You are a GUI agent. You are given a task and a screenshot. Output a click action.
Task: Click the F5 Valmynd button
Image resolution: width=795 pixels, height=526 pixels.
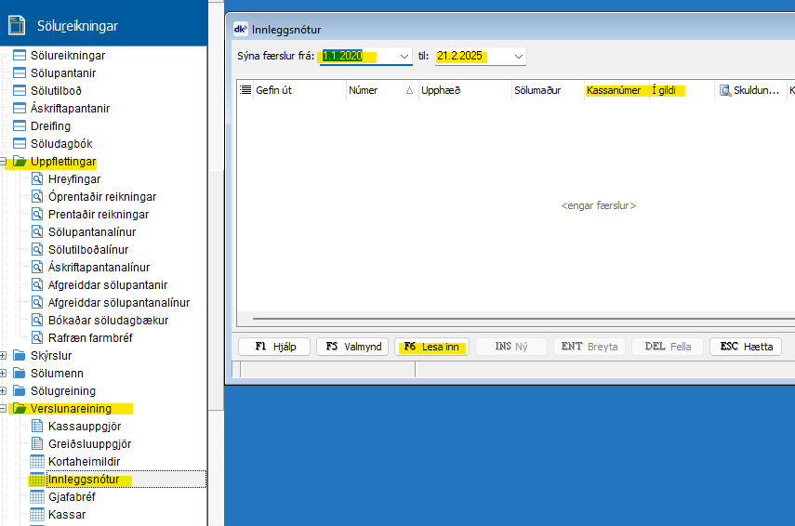point(352,347)
